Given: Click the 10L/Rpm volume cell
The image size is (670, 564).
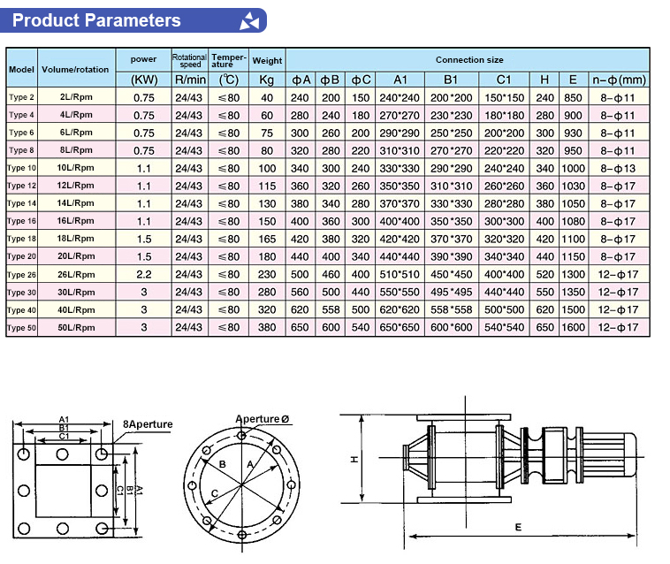Looking at the screenshot, I should (x=76, y=168).
